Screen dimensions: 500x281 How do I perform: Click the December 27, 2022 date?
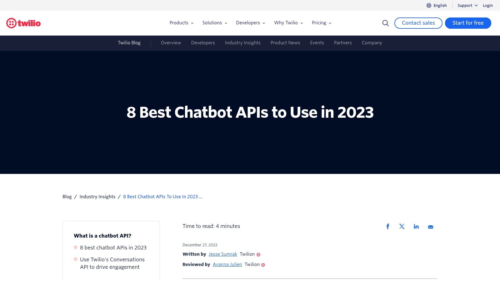200,245
